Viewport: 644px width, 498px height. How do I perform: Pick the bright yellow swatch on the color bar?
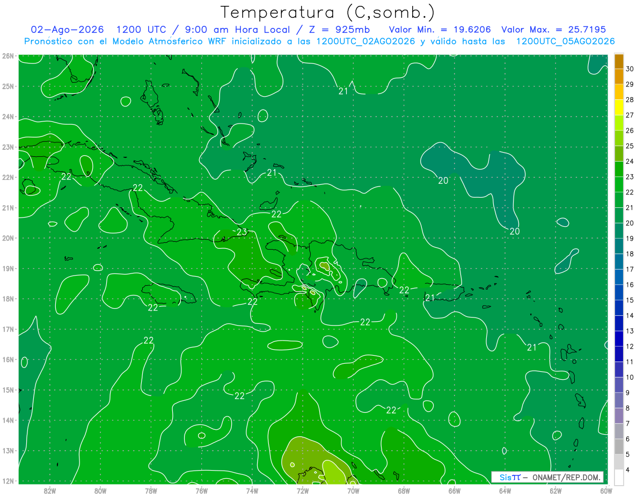619,107
